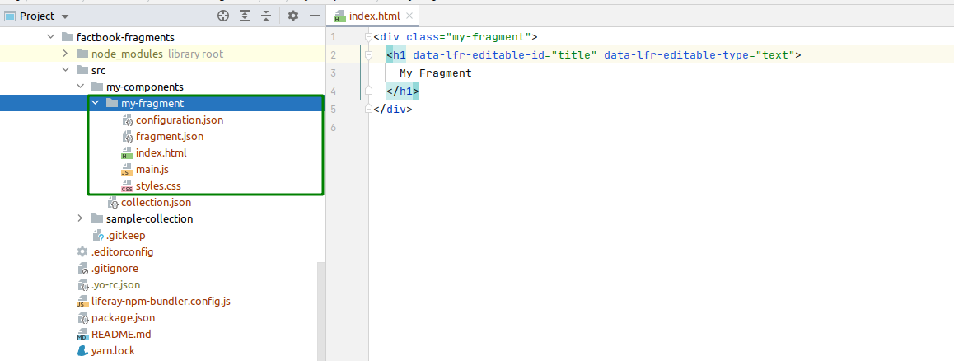This screenshot has height=361, width=954.
Task: Expand the sample-collection folder
Action: (80, 218)
